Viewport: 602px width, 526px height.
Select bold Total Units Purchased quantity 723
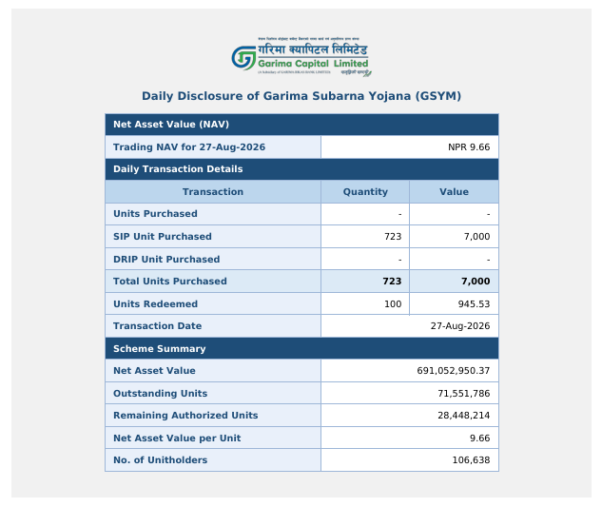392,282
